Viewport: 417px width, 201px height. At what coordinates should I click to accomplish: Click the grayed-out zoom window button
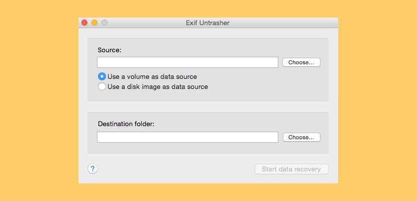(105, 23)
